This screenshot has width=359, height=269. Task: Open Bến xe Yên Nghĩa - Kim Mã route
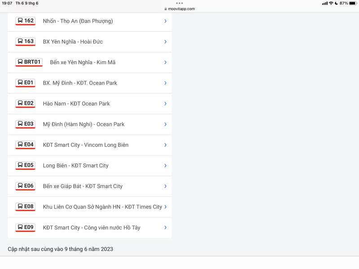pos(83,62)
